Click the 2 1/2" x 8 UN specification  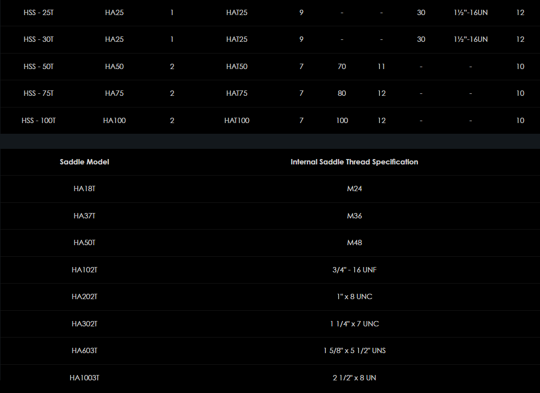pyautogui.click(x=354, y=378)
